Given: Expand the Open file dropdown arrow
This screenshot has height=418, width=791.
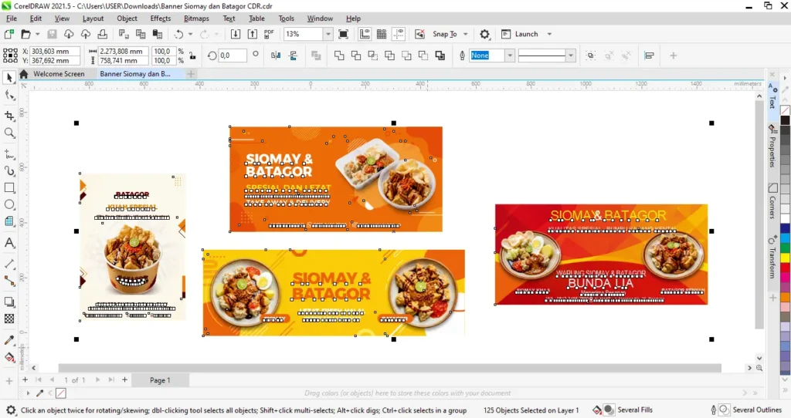Looking at the screenshot, I should (x=37, y=34).
